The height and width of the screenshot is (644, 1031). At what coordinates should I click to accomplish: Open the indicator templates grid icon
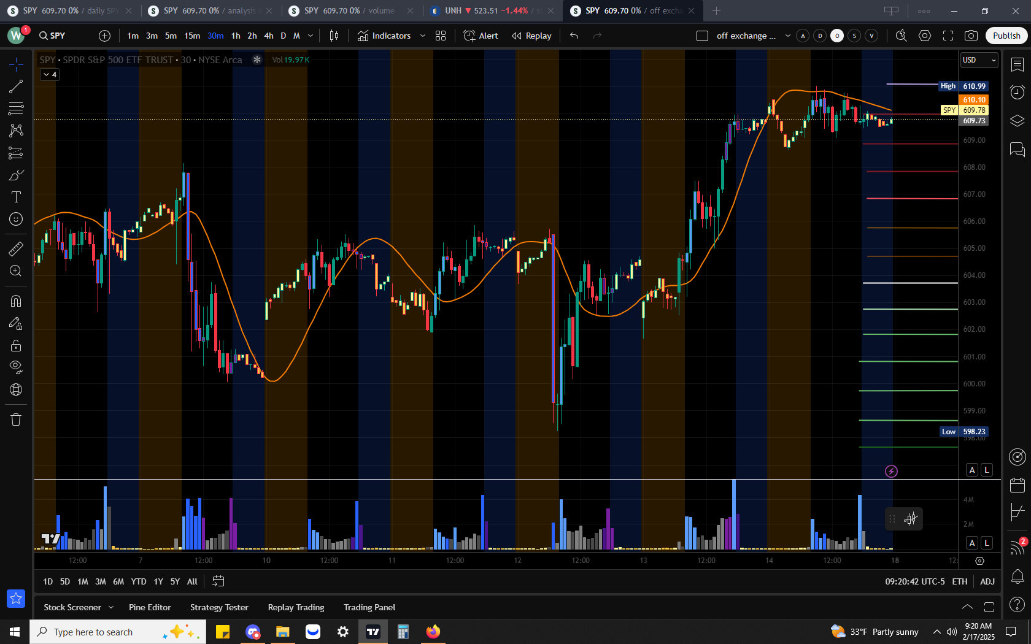point(441,36)
